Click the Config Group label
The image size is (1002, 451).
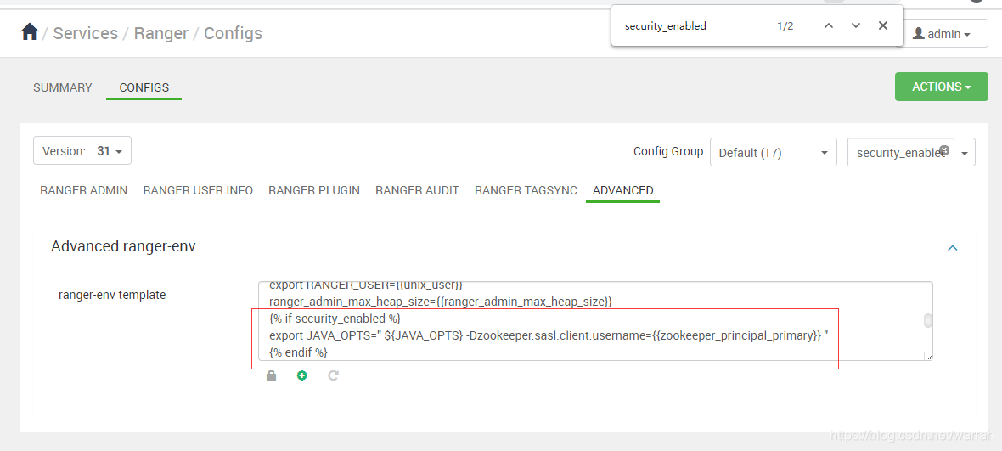tap(668, 151)
